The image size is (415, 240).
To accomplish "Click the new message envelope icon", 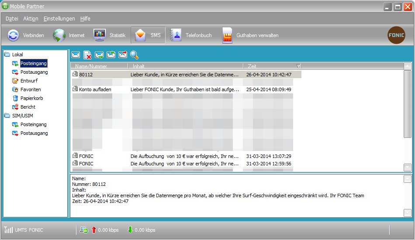I will tap(76, 55).
